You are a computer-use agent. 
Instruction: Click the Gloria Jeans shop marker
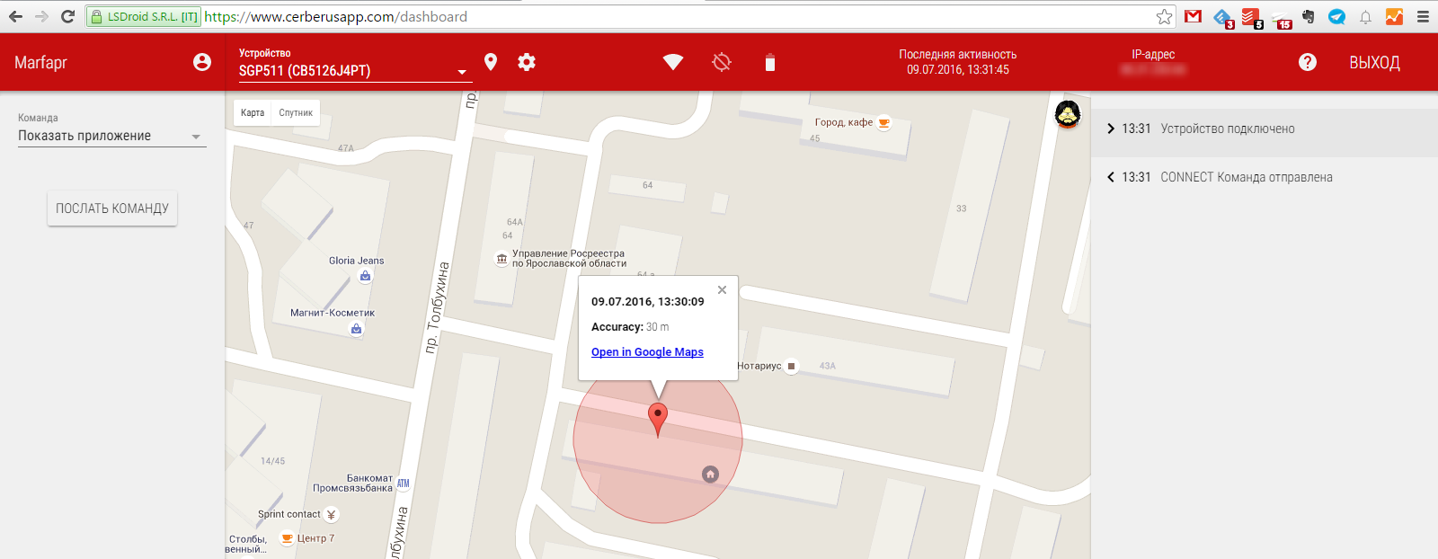[x=365, y=276]
